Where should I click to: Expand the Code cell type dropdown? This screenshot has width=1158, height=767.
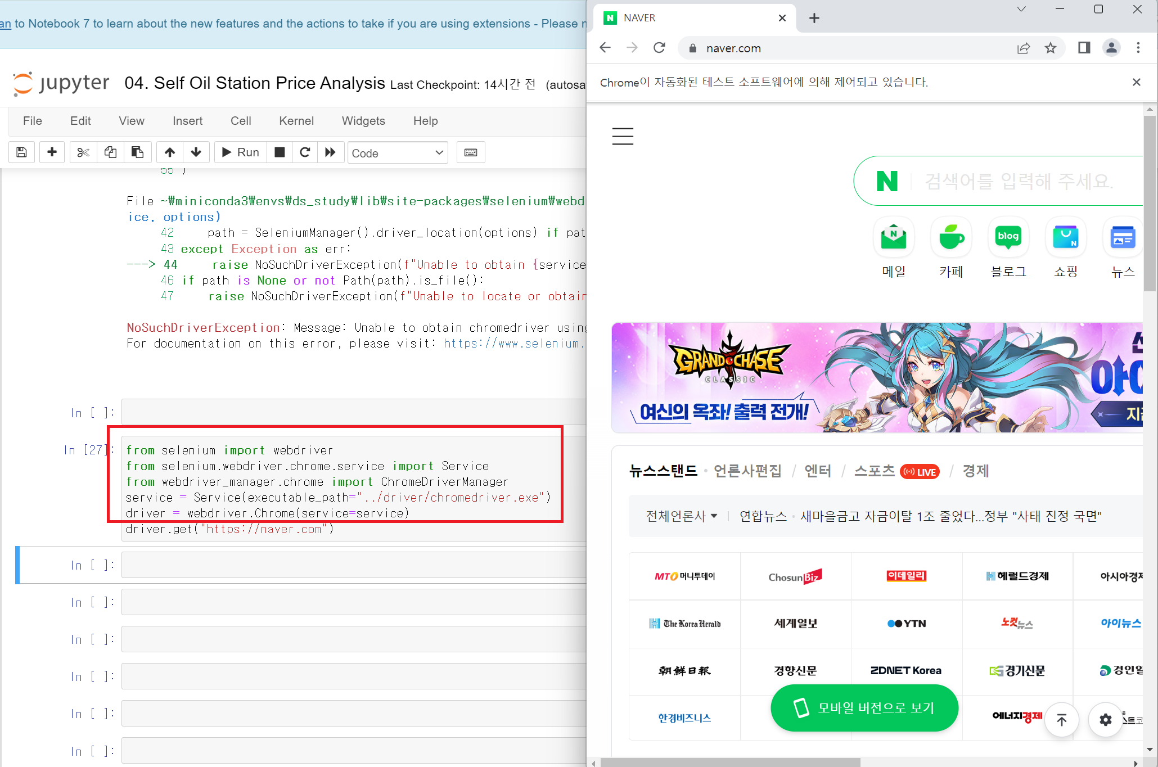point(398,153)
